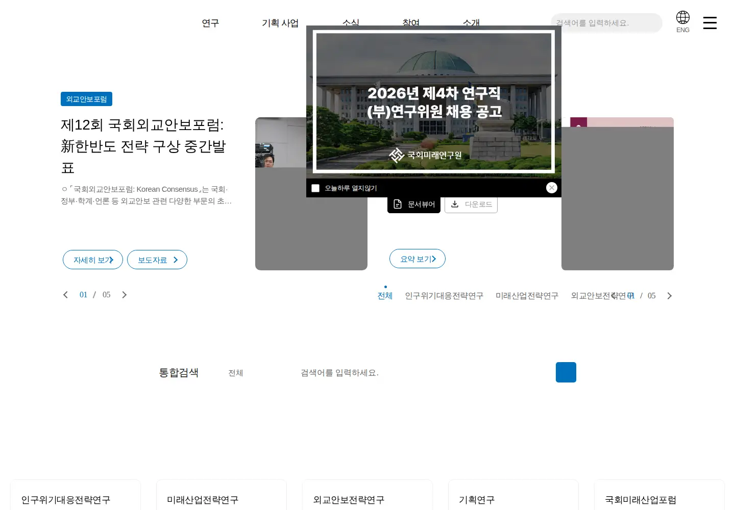Click the 외교안보포럼 category tag
Screen dimensions: 735x510
coord(86,99)
